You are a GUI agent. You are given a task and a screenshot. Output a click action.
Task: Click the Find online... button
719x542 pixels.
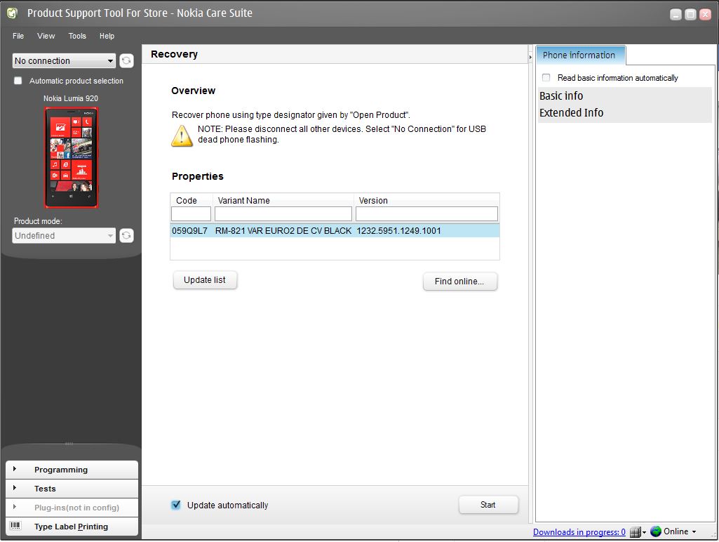pyautogui.click(x=459, y=282)
